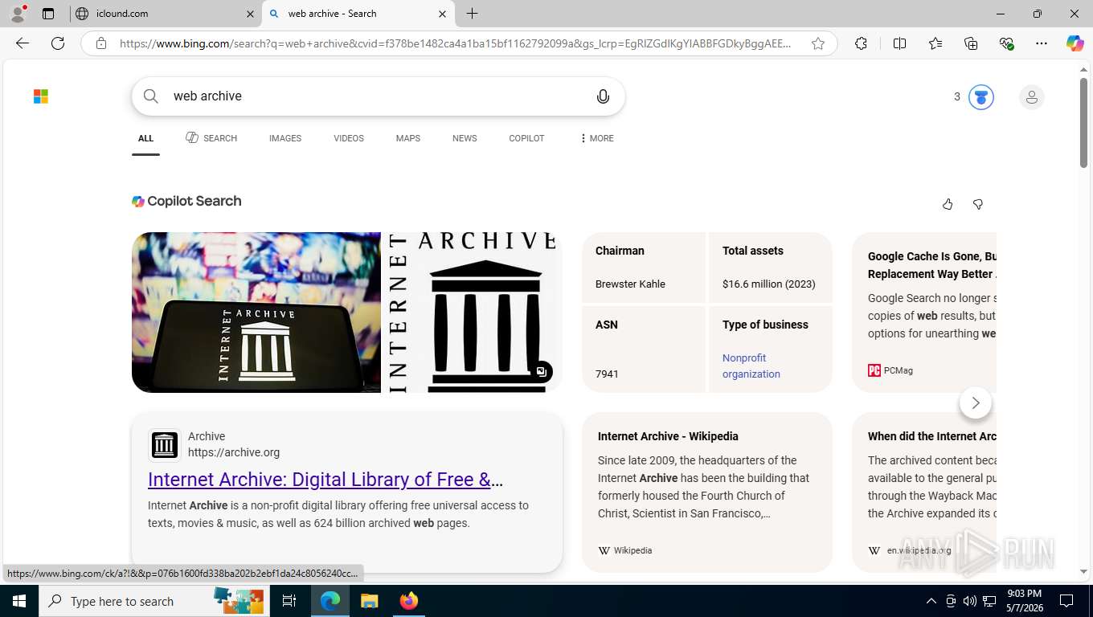This screenshot has height=617, width=1093.
Task: Show hidden system tray icons
Action: click(x=931, y=601)
